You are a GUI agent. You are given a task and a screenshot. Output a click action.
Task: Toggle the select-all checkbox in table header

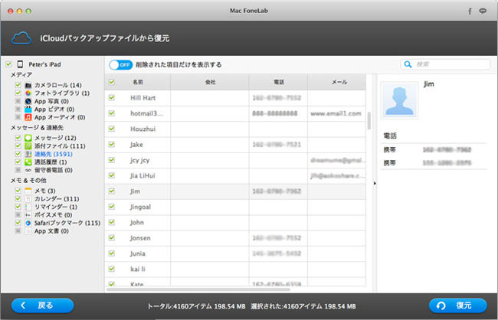pos(112,82)
